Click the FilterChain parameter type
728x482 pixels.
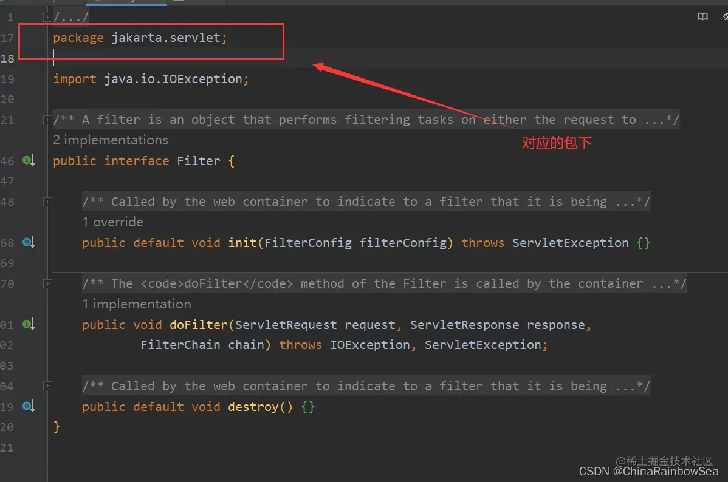click(x=180, y=345)
